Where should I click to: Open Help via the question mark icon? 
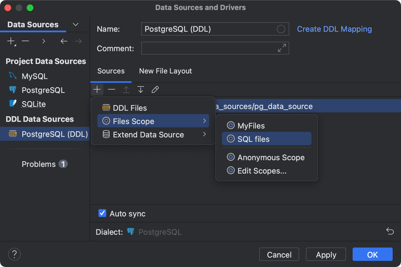click(x=14, y=254)
